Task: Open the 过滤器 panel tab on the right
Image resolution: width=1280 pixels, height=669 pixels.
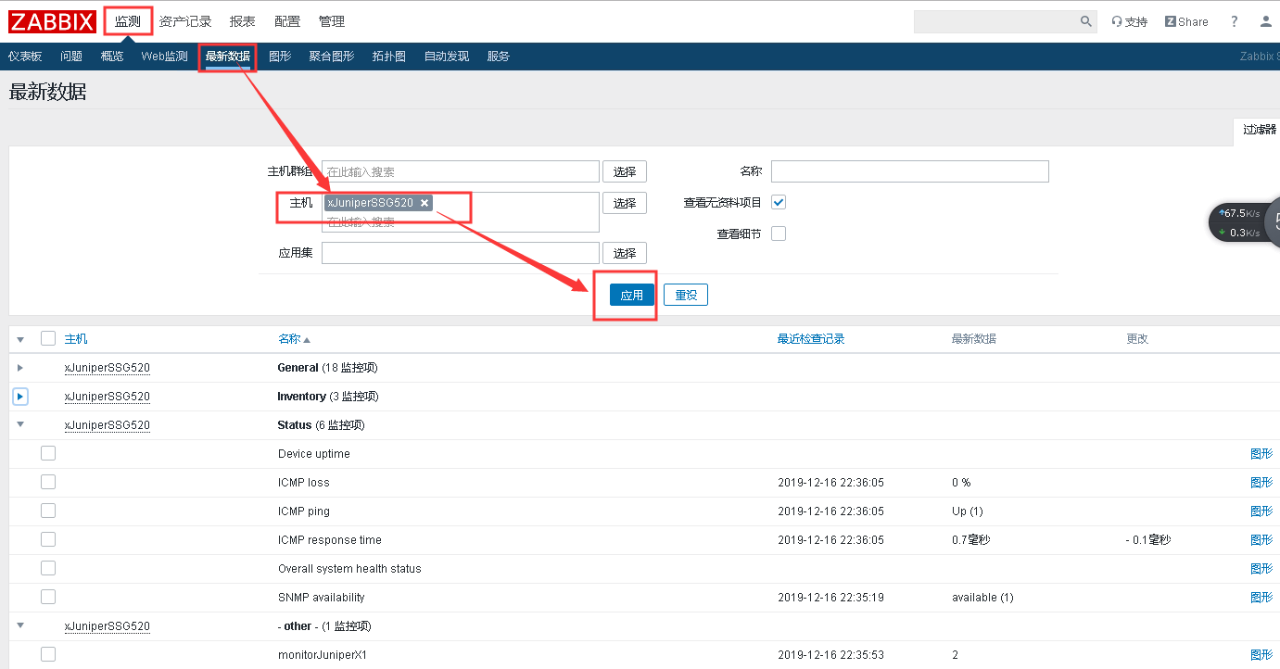Action: [x=1259, y=129]
